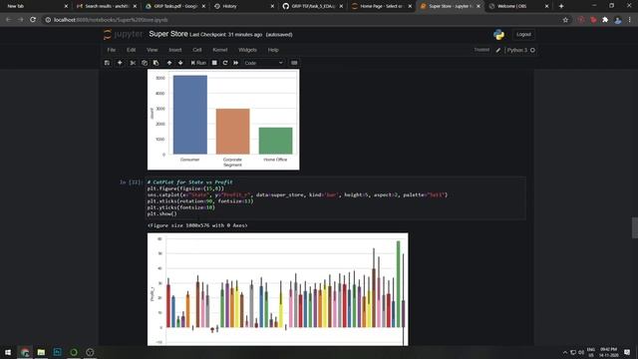Screen dimensions: 638x359
Task: Click the pencil edit mode indicator icon
Action: [x=498, y=50]
